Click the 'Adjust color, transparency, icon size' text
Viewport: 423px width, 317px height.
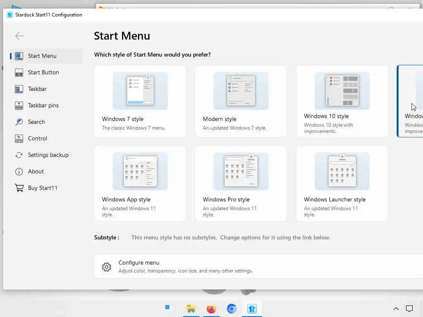(x=185, y=271)
